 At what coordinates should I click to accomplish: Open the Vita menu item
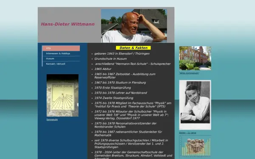coord(61,48)
